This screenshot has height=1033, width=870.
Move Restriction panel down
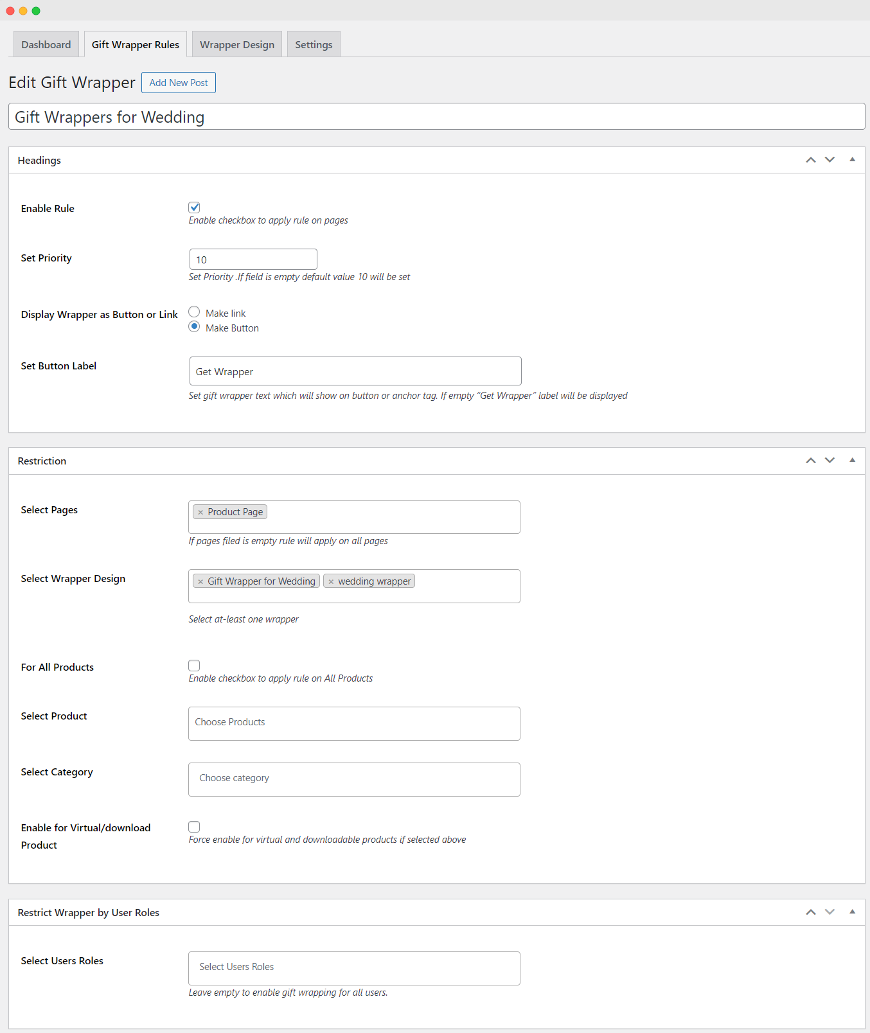[830, 461]
